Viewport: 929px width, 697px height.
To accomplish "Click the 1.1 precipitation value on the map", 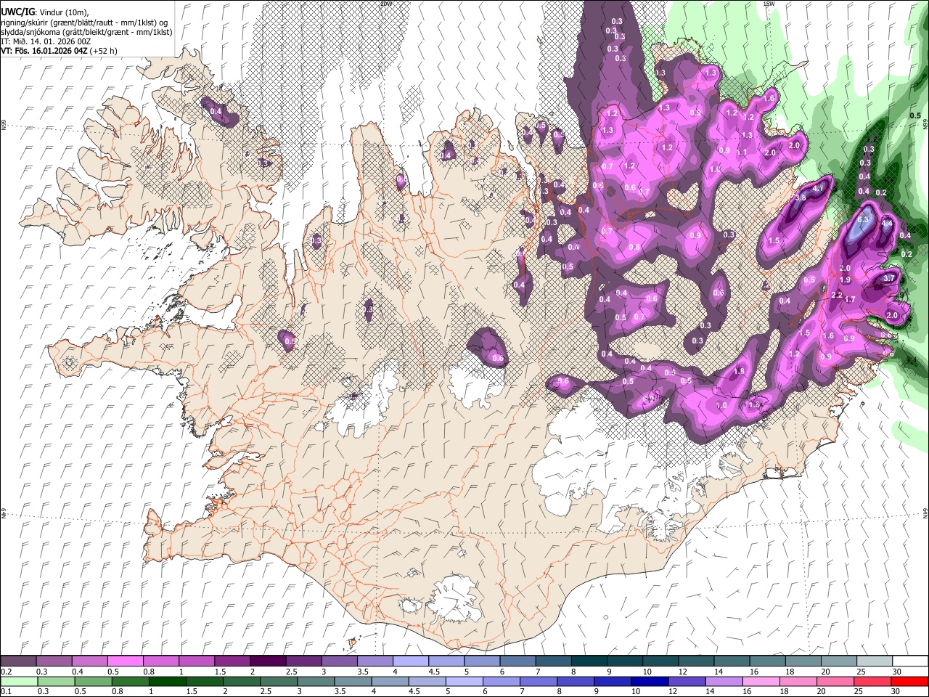I will 742,152.
